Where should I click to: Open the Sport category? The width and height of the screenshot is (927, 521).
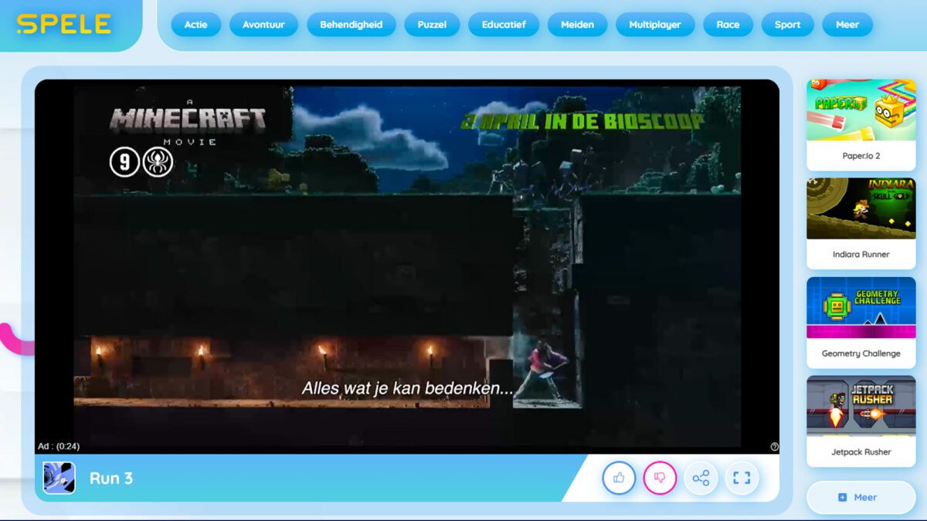coord(787,25)
